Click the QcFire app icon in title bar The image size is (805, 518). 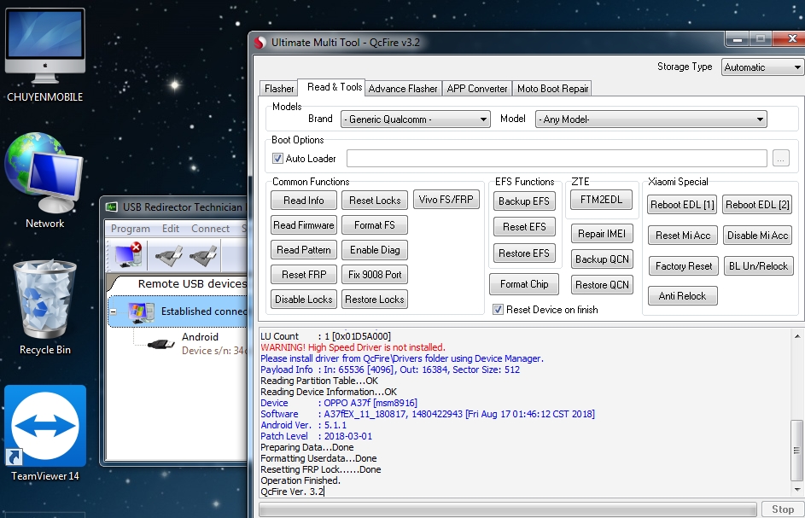pos(260,43)
